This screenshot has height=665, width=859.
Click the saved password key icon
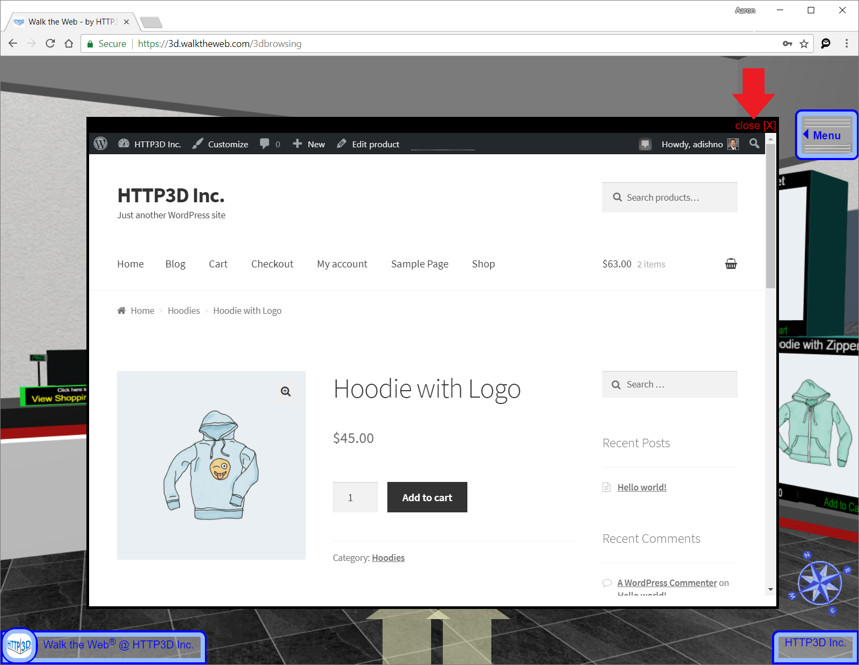tap(788, 44)
